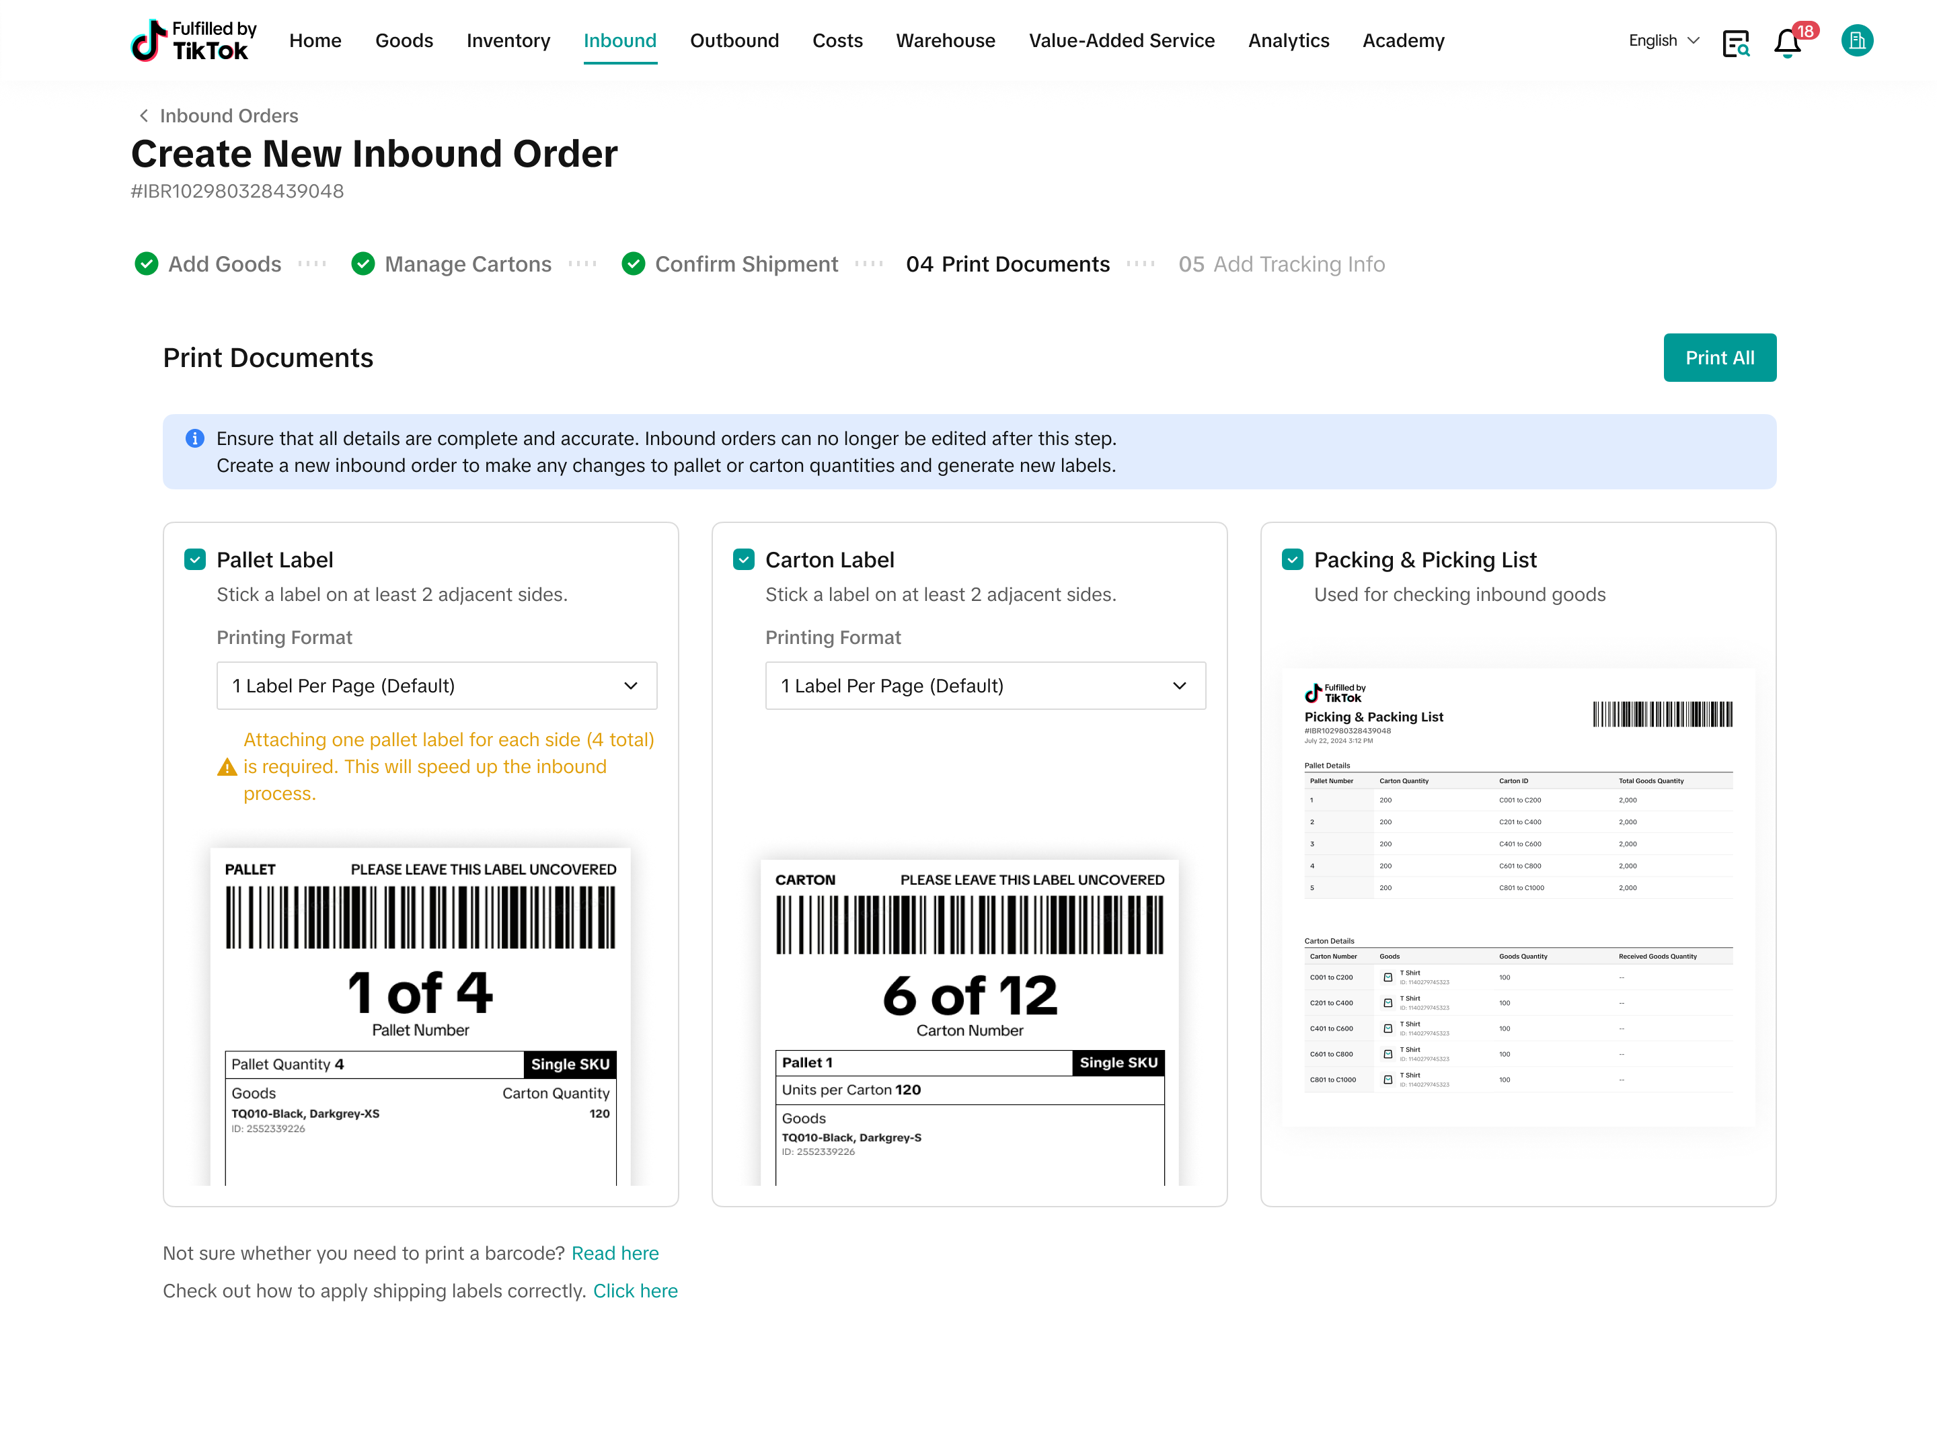Screen dimensions: 1937x1452
Task: Expand the English language selector
Action: [x=1663, y=41]
